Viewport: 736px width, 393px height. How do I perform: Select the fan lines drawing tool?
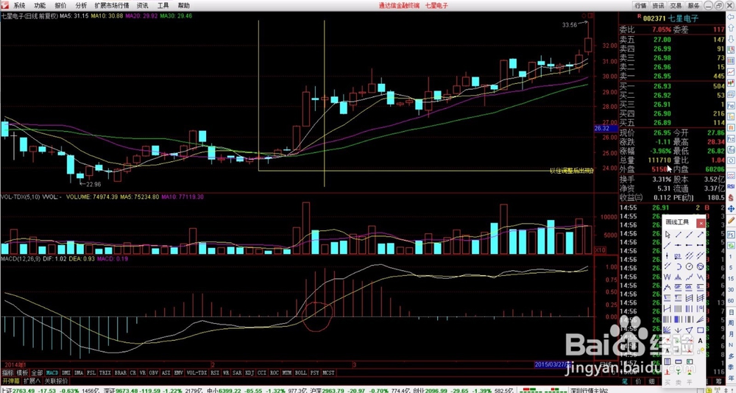click(x=668, y=330)
